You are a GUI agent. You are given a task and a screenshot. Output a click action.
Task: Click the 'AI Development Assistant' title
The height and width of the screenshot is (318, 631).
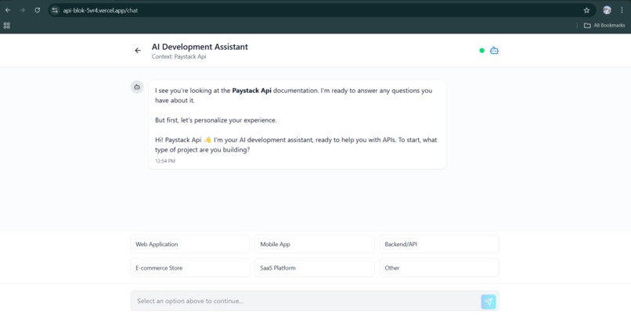tap(200, 47)
